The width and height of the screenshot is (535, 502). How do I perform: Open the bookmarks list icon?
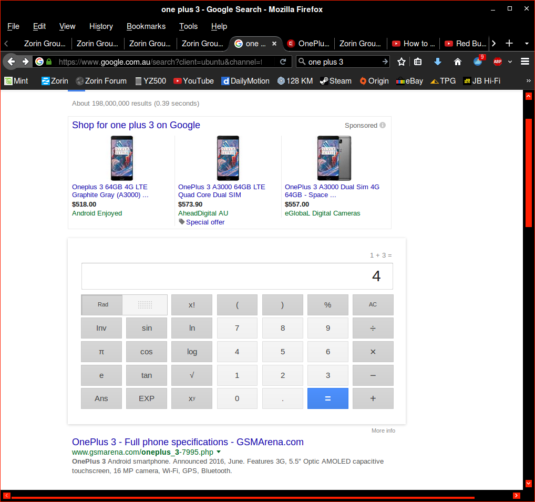(x=418, y=62)
